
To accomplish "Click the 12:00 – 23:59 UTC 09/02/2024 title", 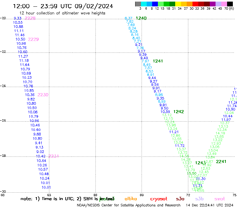I will (63, 6).
